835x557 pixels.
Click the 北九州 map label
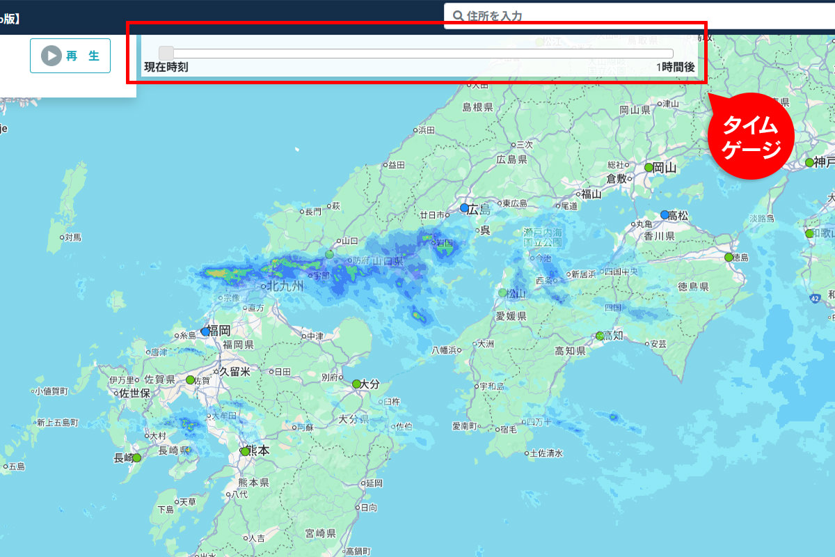(286, 286)
